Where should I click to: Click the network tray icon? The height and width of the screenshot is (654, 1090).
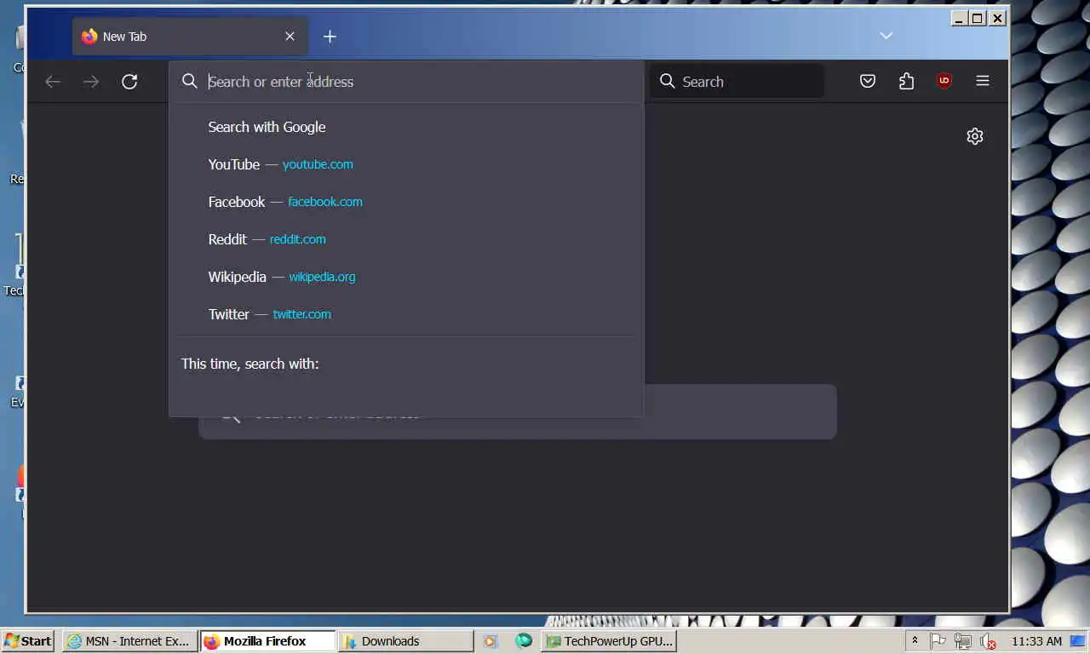(x=963, y=641)
